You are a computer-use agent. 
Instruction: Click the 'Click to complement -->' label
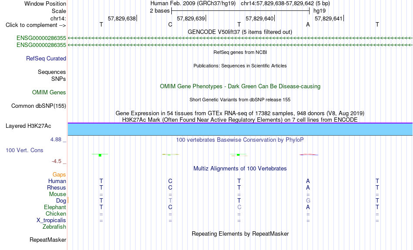click(36, 25)
